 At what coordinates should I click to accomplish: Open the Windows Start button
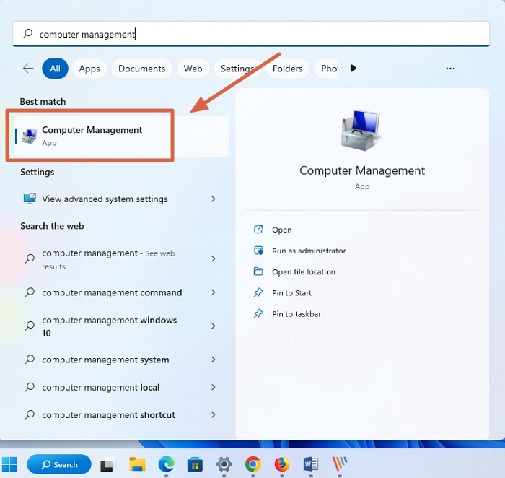pos(9,464)
